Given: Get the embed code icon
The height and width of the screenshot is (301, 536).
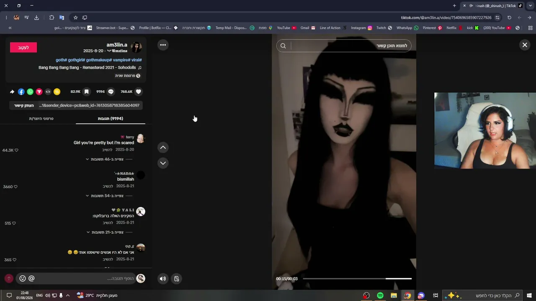Looking at the screenshot, I should [48, 92].
